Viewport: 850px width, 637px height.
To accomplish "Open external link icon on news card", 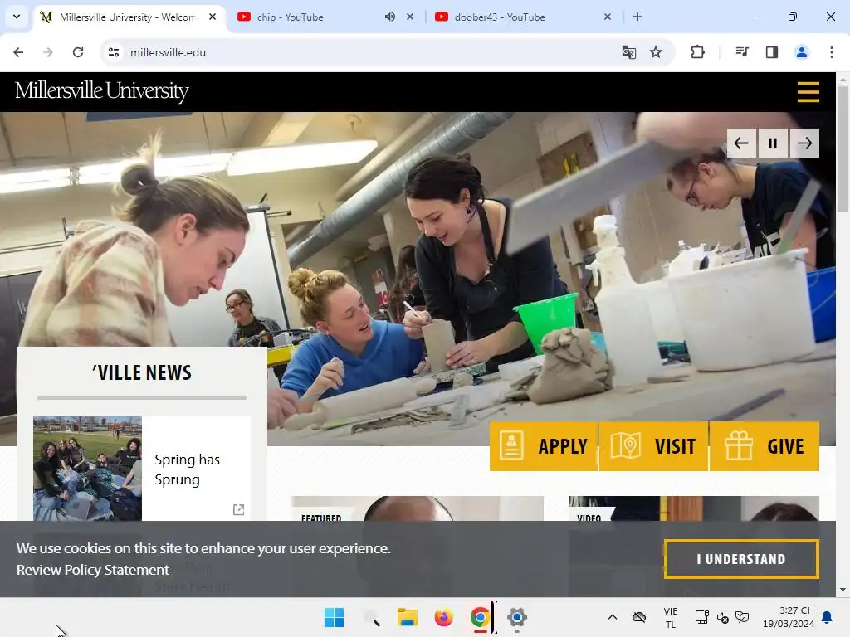I will click(x=238, y=509).
